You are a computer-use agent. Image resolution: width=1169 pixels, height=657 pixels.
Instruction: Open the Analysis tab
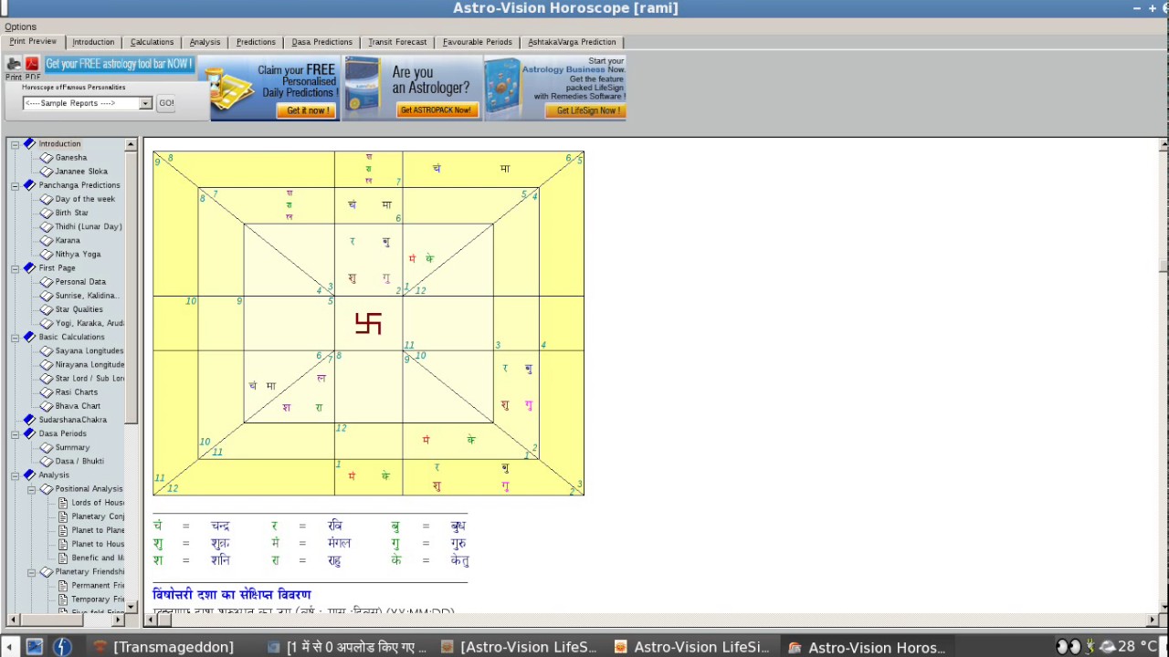(x=205, y=42)
